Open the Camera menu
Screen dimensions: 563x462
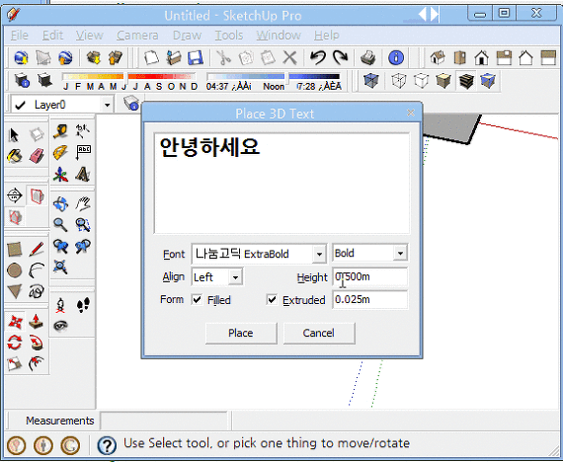click(x=137, y=36)
